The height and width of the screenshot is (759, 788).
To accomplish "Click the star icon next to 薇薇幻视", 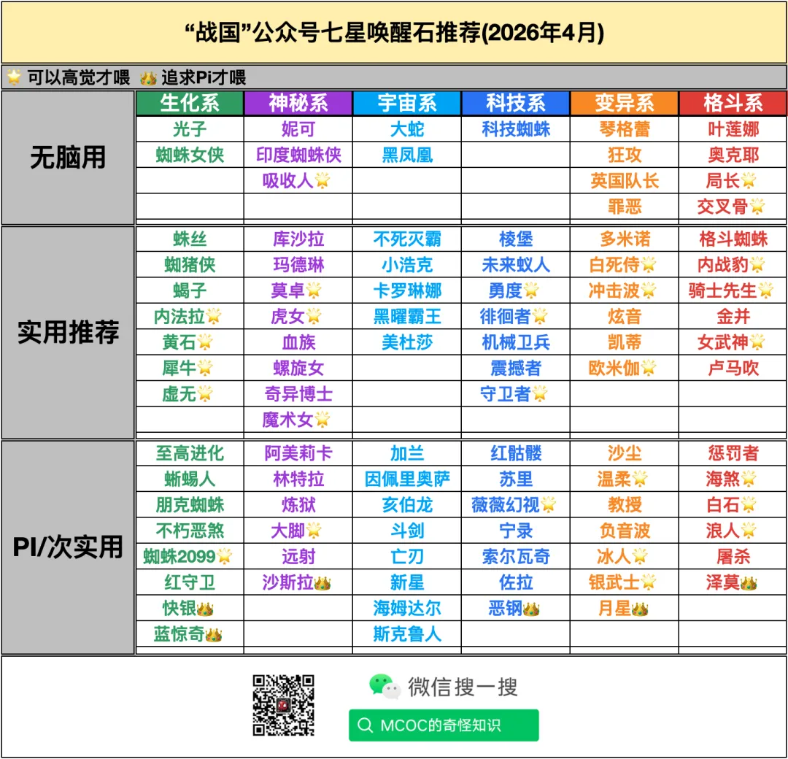I will 548,504.
